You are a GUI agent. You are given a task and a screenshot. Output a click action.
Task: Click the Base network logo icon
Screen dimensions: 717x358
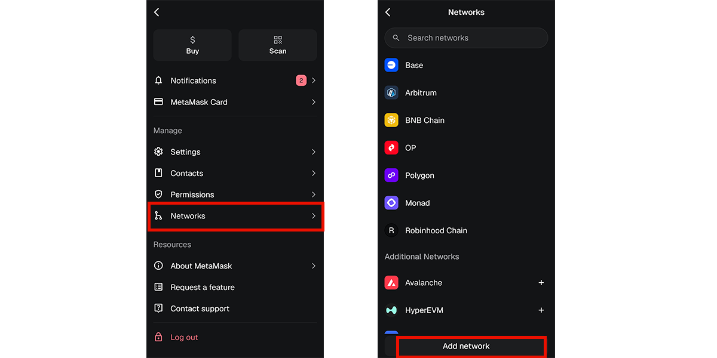[391, 65]
